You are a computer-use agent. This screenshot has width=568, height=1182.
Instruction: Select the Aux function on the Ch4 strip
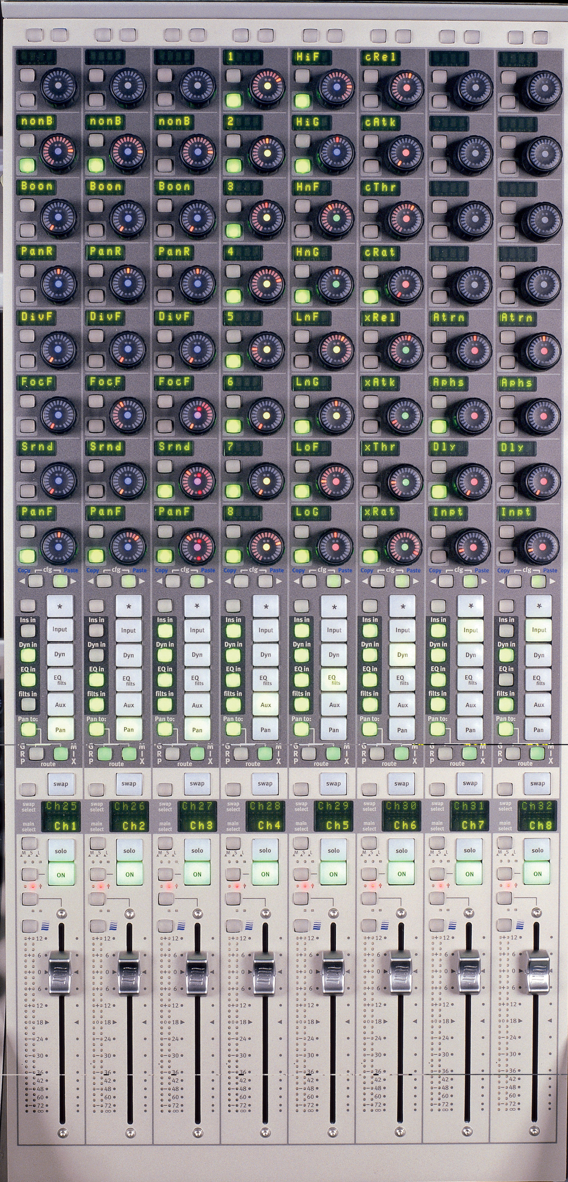click(x=266, y=705)
